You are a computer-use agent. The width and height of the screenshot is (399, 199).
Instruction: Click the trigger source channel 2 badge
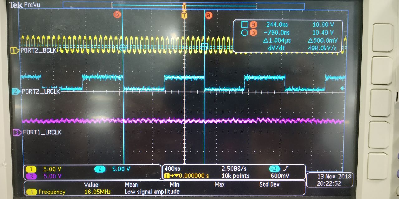[x=274, y=169]
